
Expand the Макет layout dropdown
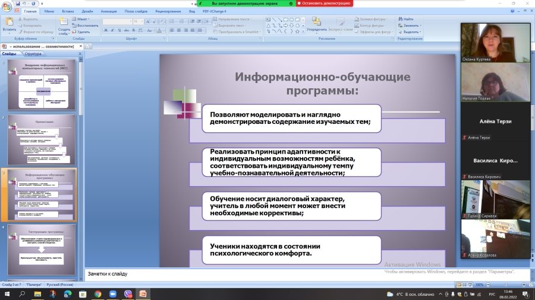pos(83,19)
